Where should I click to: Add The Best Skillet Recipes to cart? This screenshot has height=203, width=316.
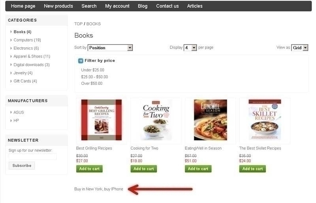click(x=252, y=169)
